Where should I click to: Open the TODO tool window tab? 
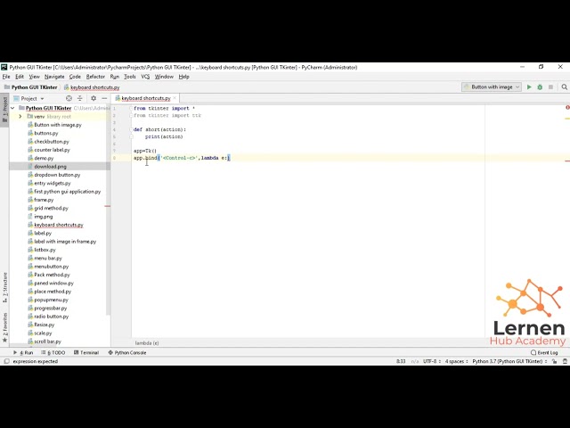pyautogui.click(x=53, y=353)
